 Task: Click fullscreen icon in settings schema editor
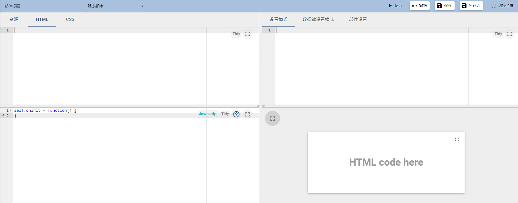(510, 34)
